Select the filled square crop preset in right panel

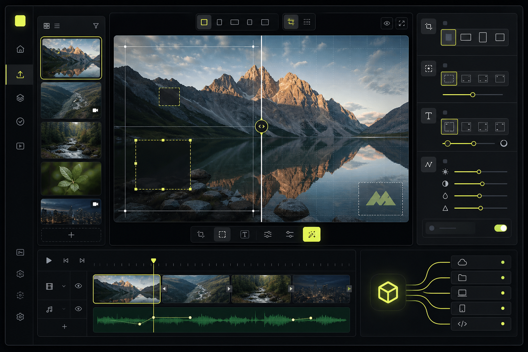point(449,37)
